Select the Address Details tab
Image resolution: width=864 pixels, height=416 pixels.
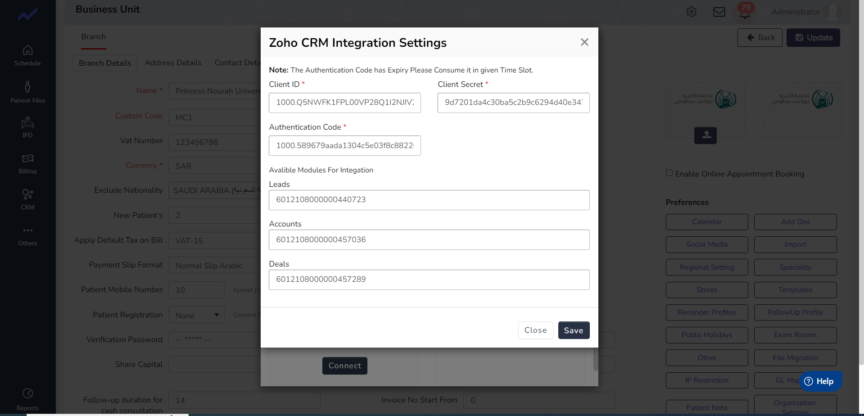[173, 63]
